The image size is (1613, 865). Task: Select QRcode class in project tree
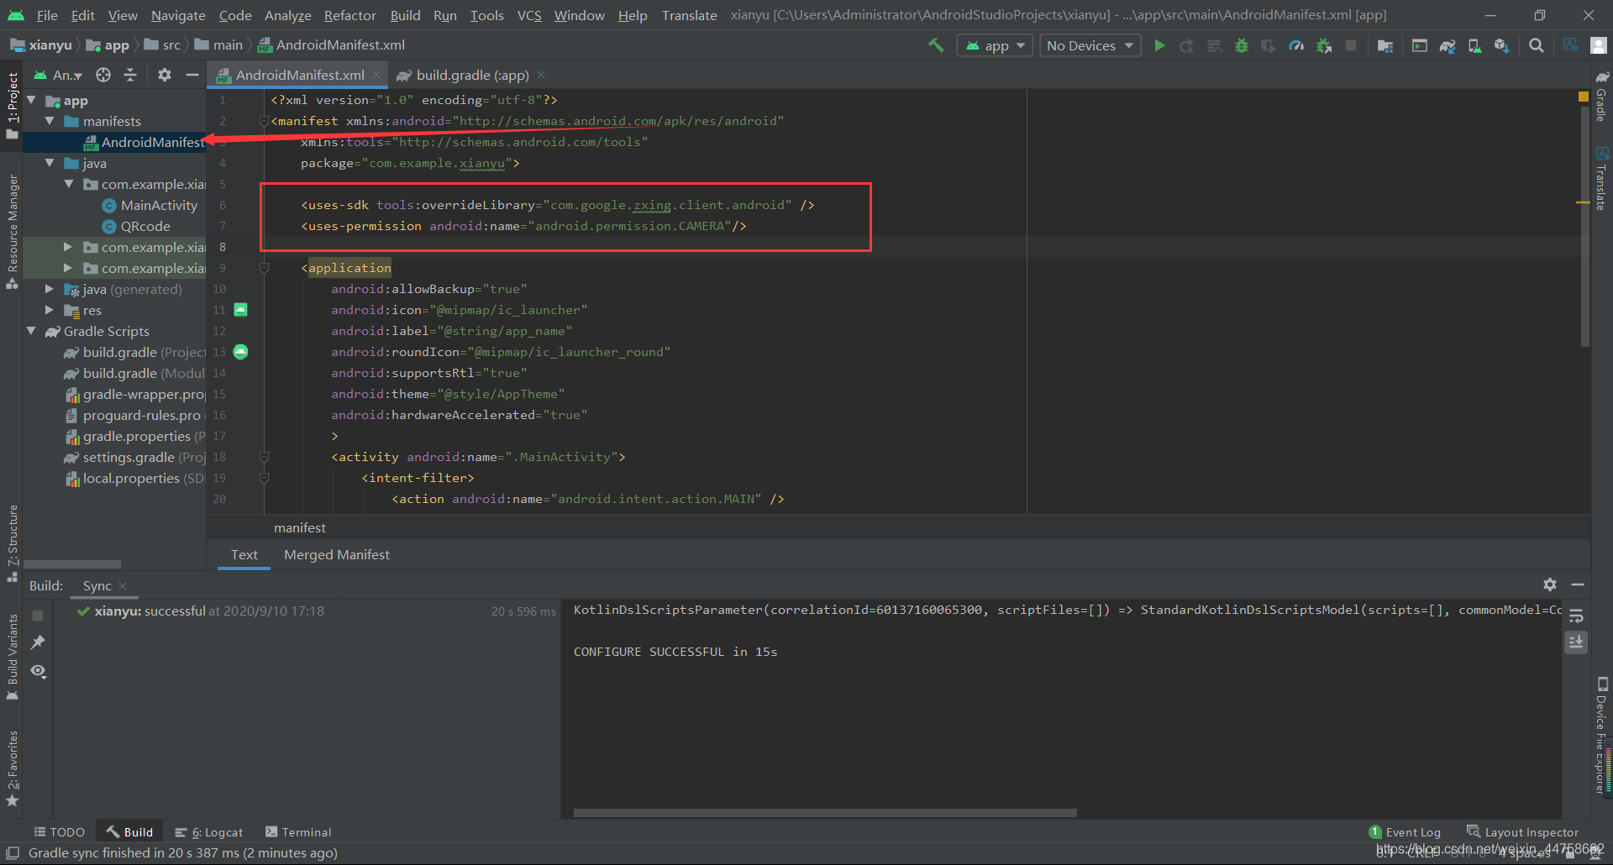tap(144, 227)
